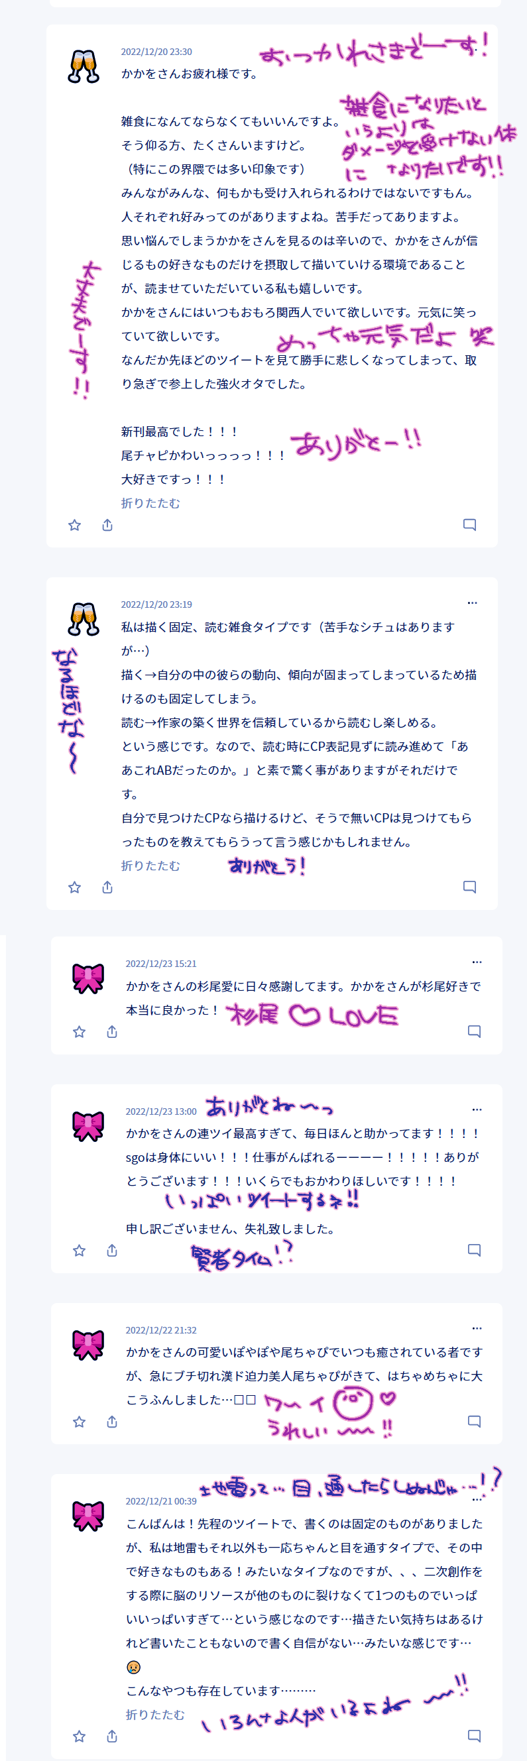Viewport: 527px width, 1761px height.
Task: Reply to the 2022/12/20 23:30 message
Action: (469, 524)
